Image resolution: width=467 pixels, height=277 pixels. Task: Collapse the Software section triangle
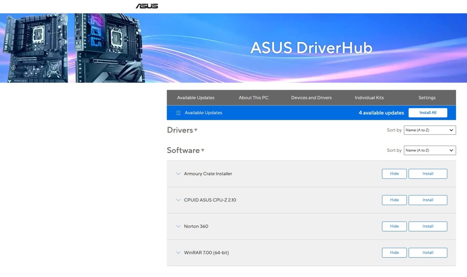click(203, 151)
